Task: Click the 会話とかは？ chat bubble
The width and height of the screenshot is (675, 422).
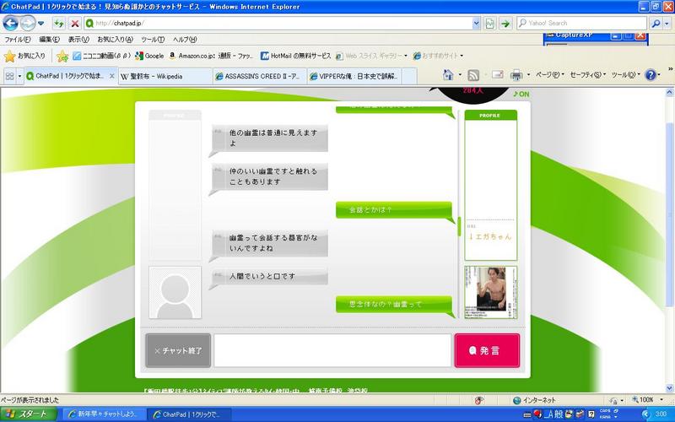Action: [x=394, y=209]
